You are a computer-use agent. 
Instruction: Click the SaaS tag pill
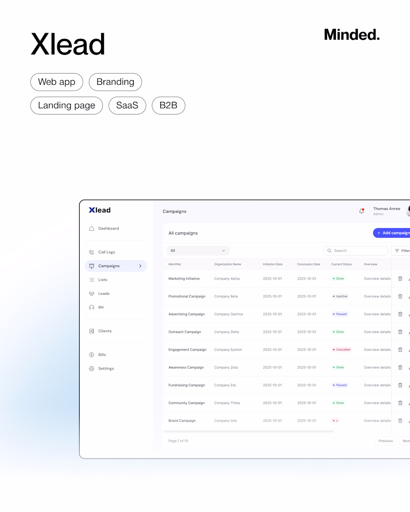[127, 106]
